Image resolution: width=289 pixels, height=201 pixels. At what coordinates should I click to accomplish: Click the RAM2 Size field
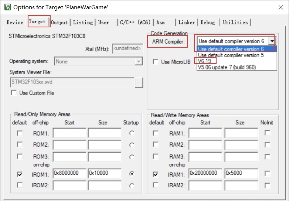(241, 145)
